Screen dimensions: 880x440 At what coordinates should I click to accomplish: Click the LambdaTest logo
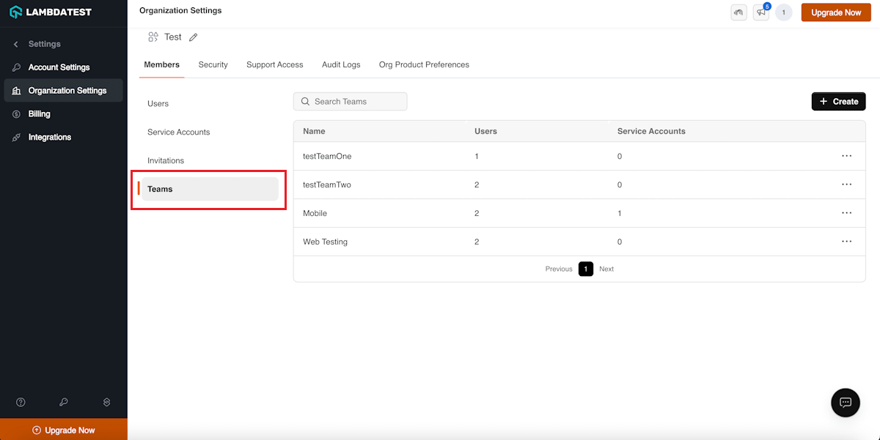[50, 12]
